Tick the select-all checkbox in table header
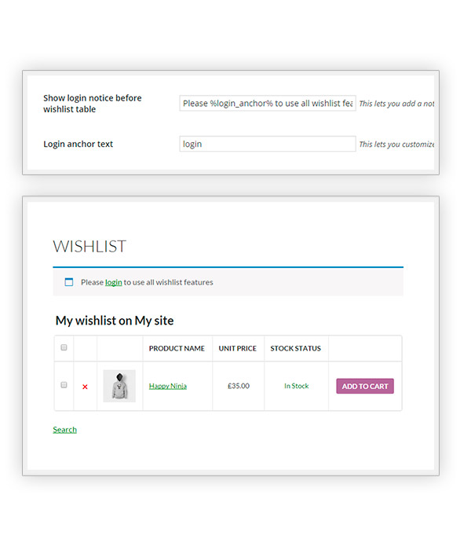This screenshot has width=471, height=543. [x=64, y=347]
